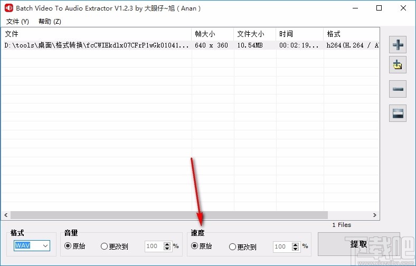Increase 速度 percentage with up arrow
The height and width of the screenshot is (266, 416).
click(x=295, y=245)
